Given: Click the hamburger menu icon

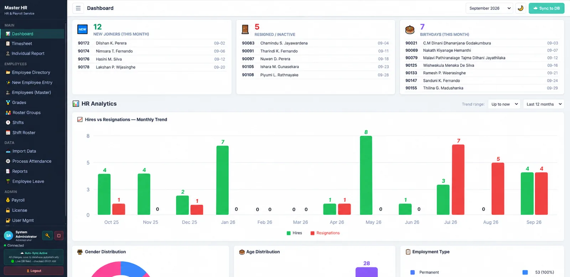Looking at the screenshot, I should tap(78, 8).
